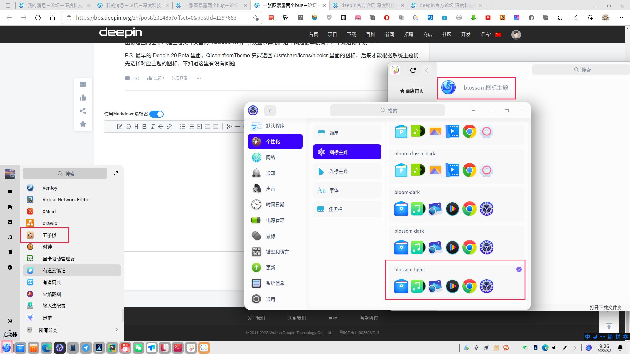Launch 五子棋 from the launcher list

tap(72, 235)
